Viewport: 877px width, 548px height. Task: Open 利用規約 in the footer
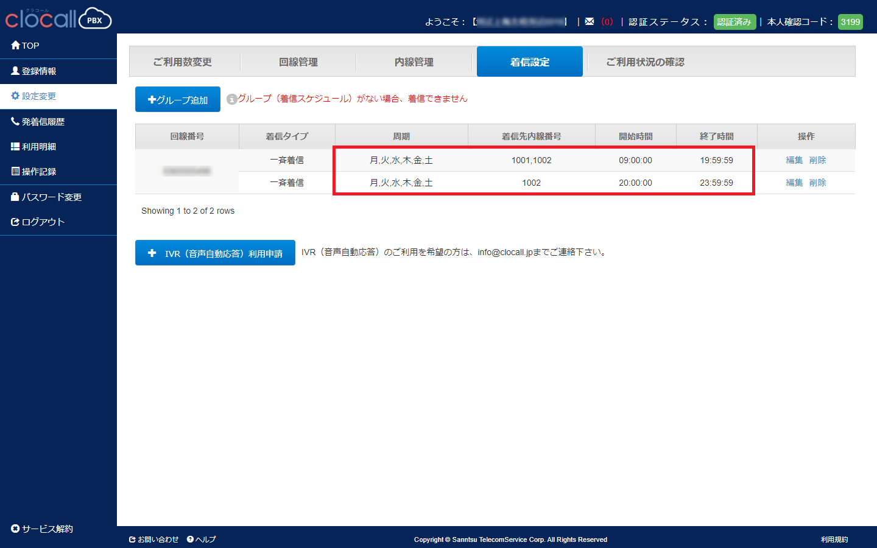[x=834, y=539]
